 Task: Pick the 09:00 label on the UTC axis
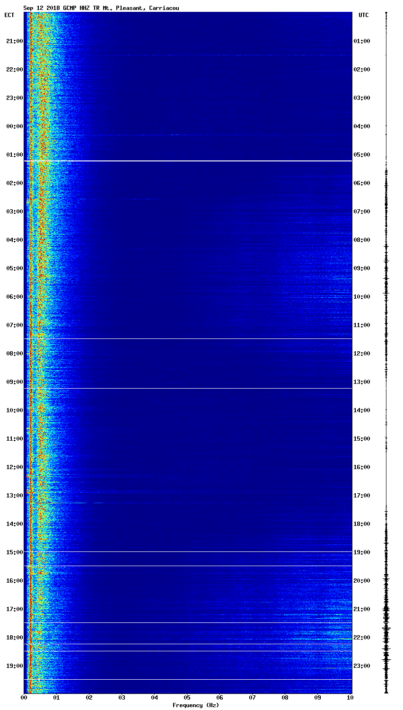pos(362,268)
